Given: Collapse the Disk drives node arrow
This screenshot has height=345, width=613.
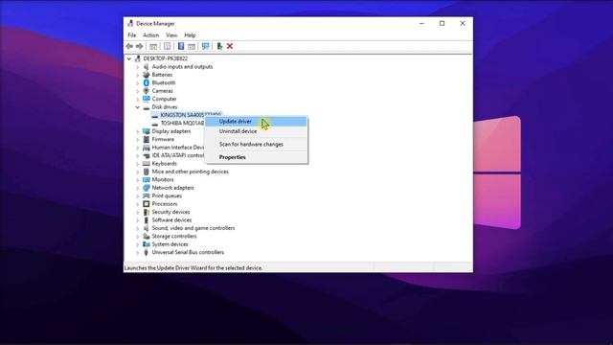Looking at the screenshot, I should point(137,107).
